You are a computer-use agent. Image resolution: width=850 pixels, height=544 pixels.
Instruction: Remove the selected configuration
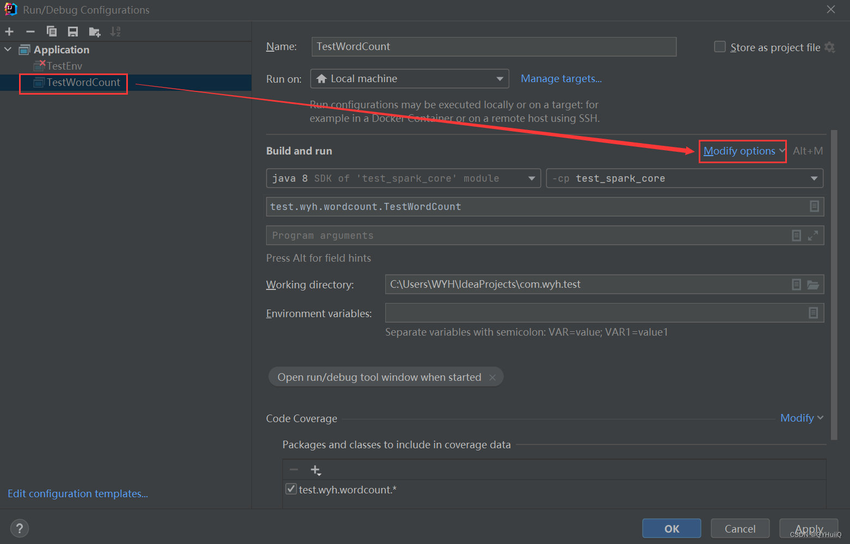click(x=30, y=32)
